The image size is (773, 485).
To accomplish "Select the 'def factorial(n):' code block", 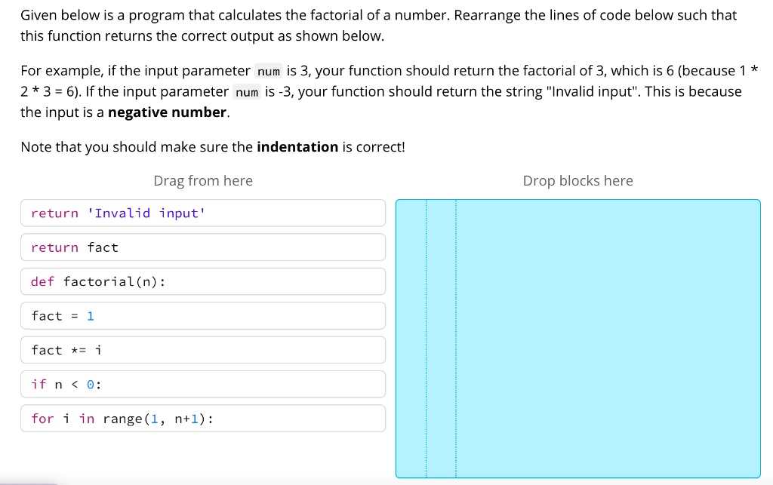I will [202, 281].
